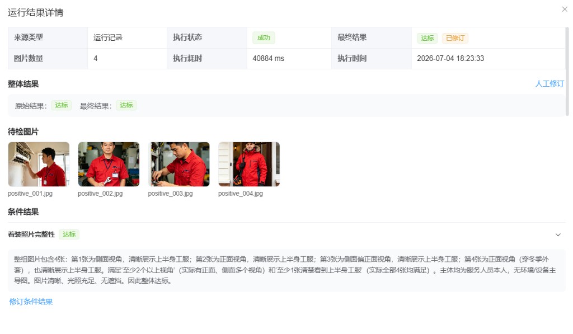This screenshot has width=573, height=334.
Task: Click the 图片数量 label cell
Action: (x=48, y=59)
